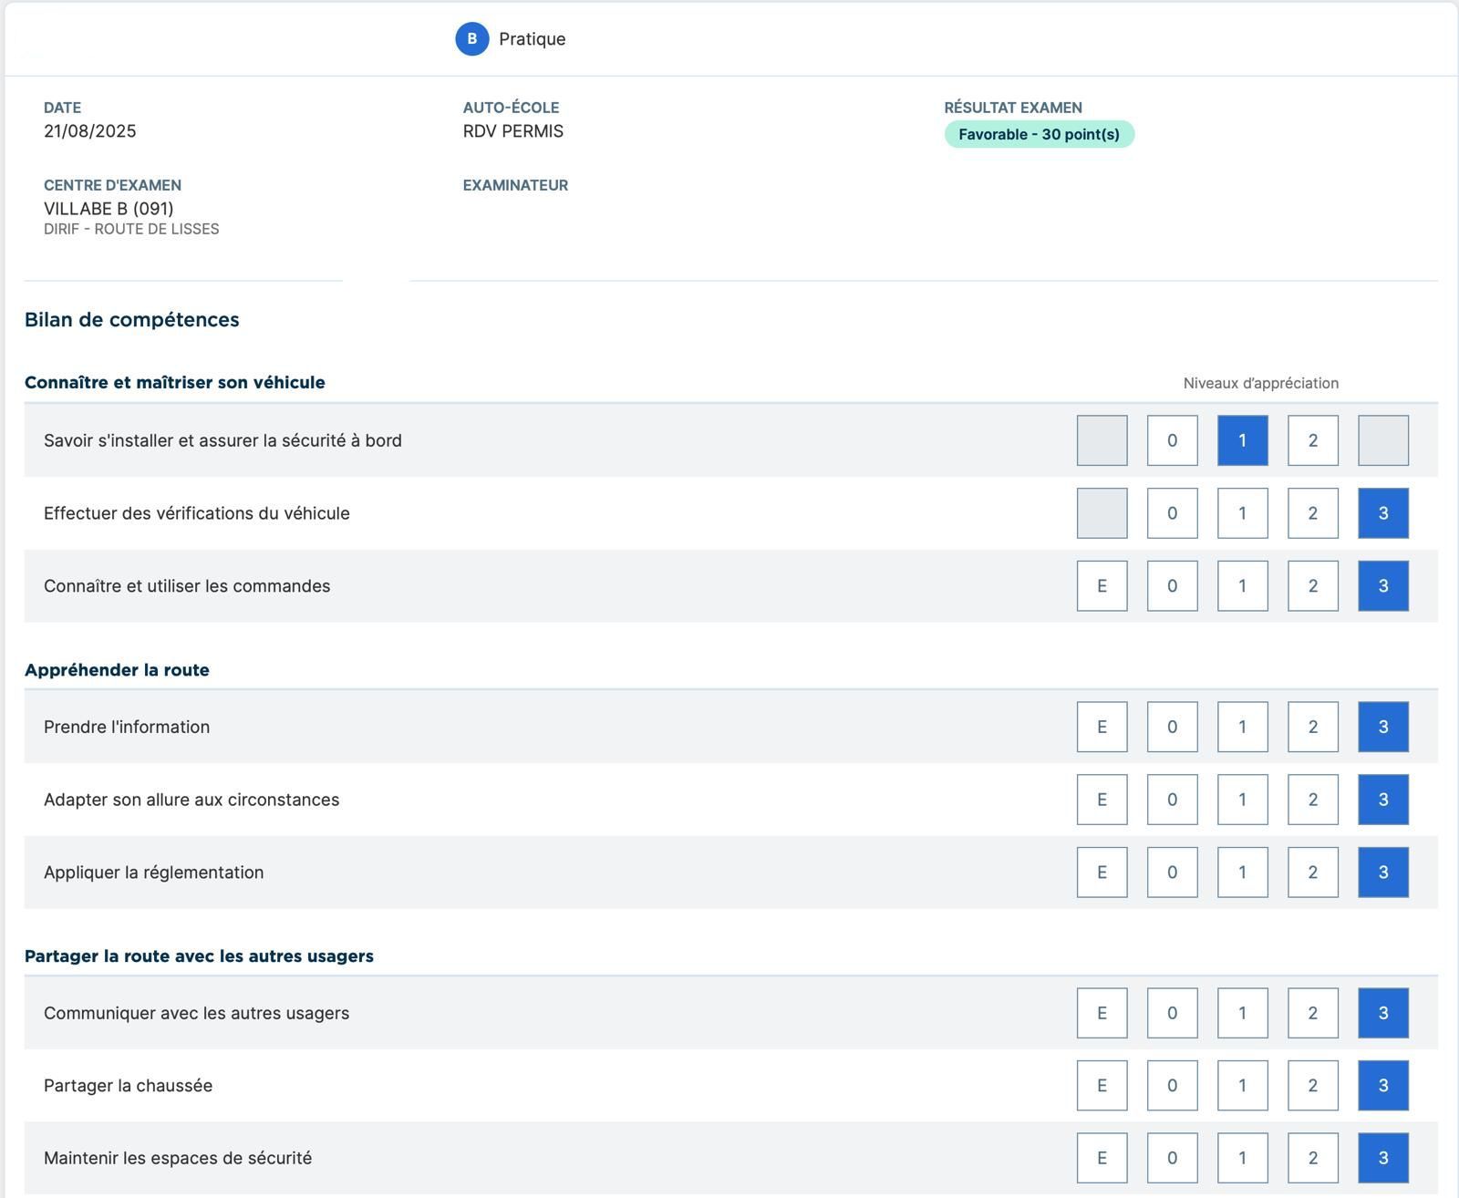
Task: Select level 2 for Connaître et utiliser les commandes
Action: [x=1312, y=586]
